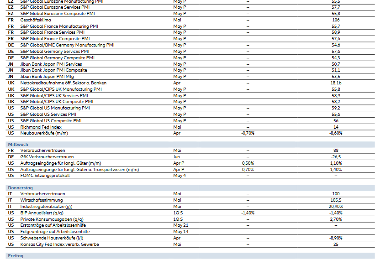This screenshot has height=260, width=380.
Task: Select Folgeanträge auf Arbeitslosenhilfe row label
Action: [55, 232]
